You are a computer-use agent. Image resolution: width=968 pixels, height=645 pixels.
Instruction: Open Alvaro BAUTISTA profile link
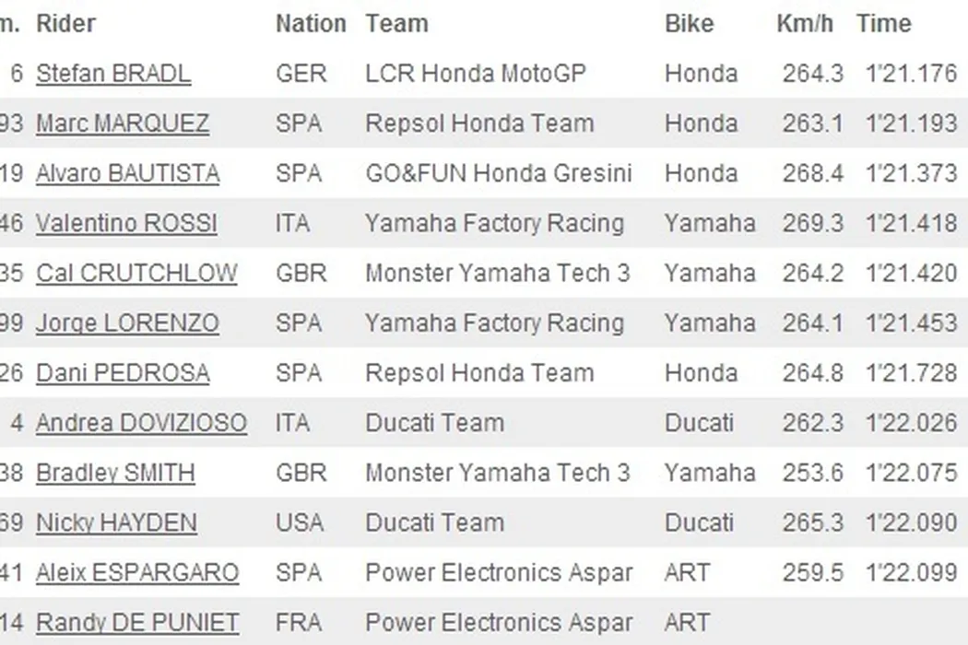(127, 173)
